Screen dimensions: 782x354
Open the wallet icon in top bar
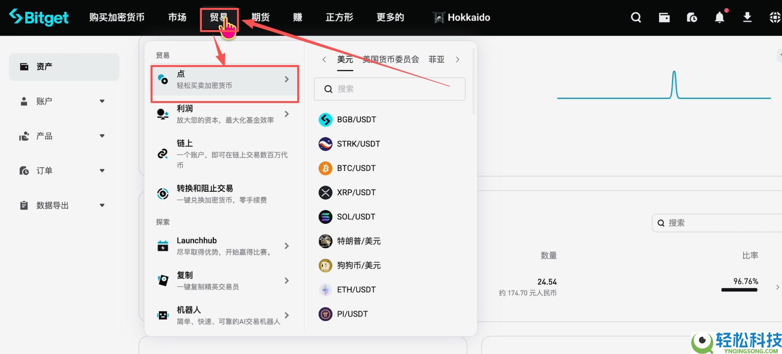click(664, 18)
